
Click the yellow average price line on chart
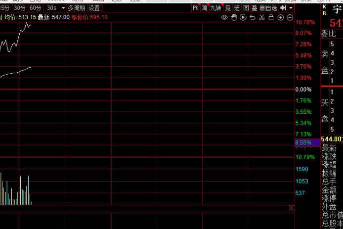[15, 73]
